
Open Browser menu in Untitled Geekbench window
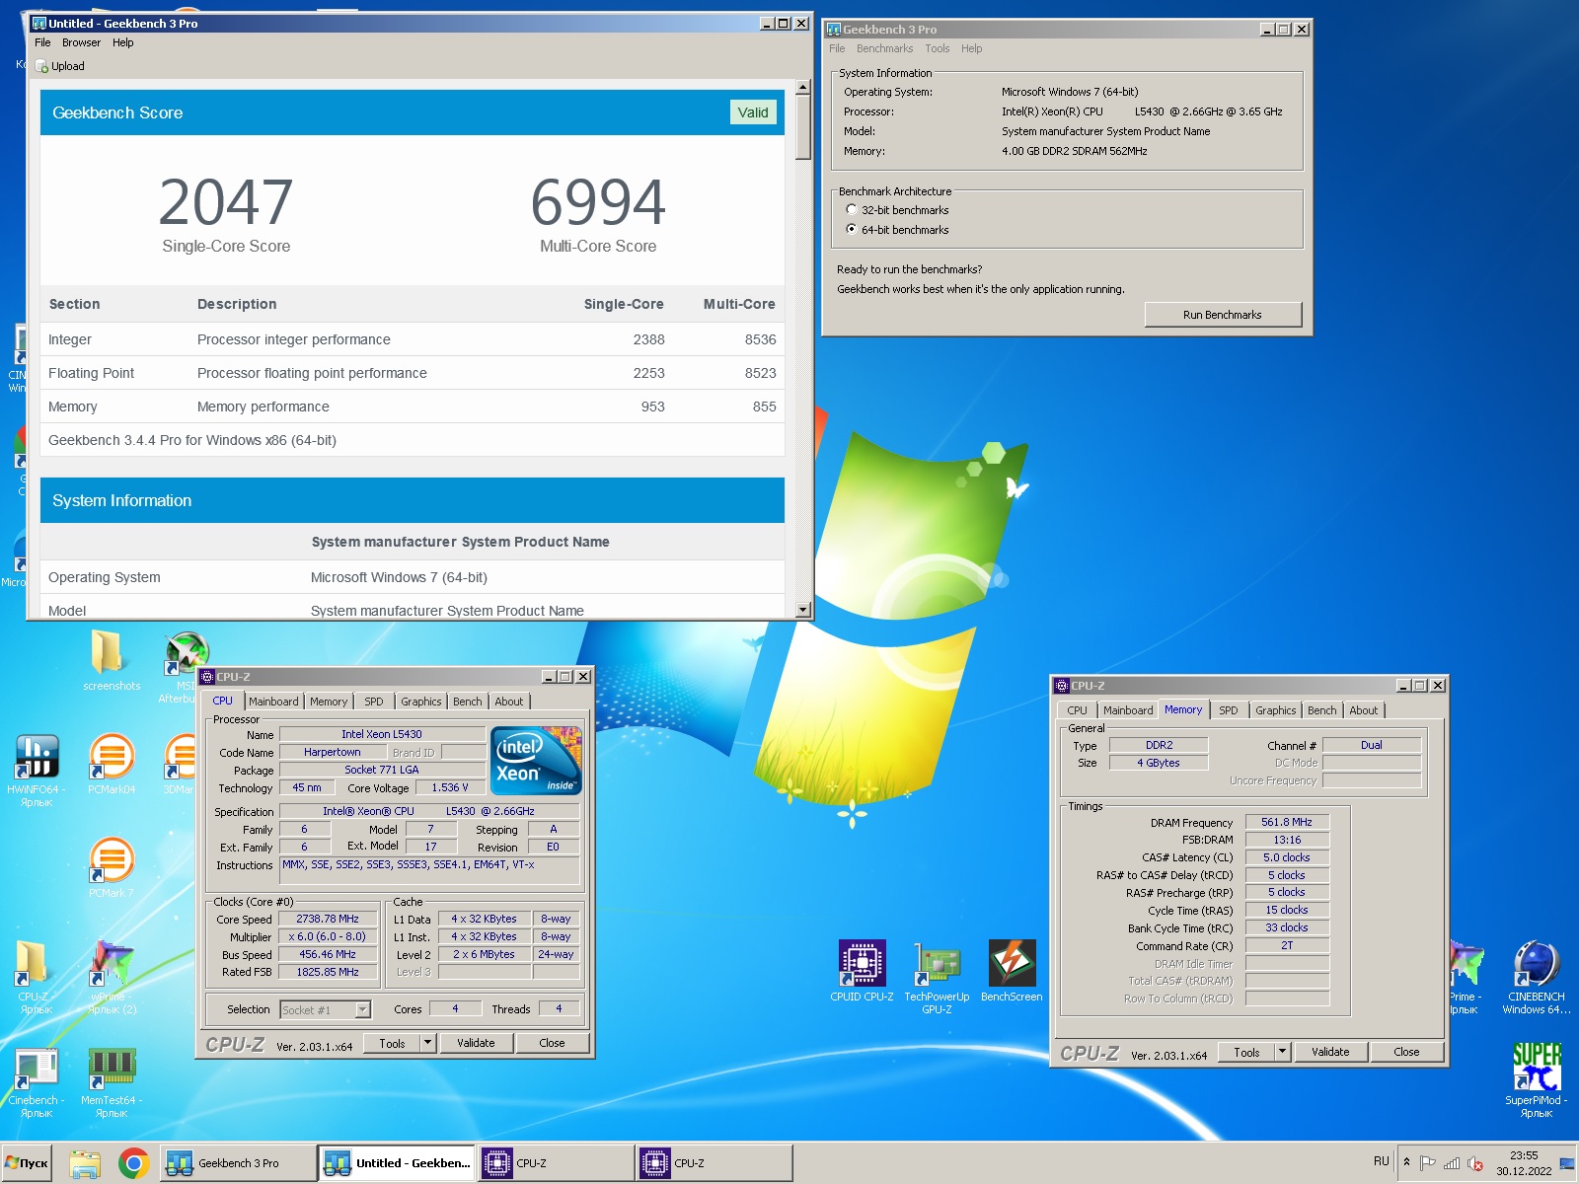click(81, 42)
